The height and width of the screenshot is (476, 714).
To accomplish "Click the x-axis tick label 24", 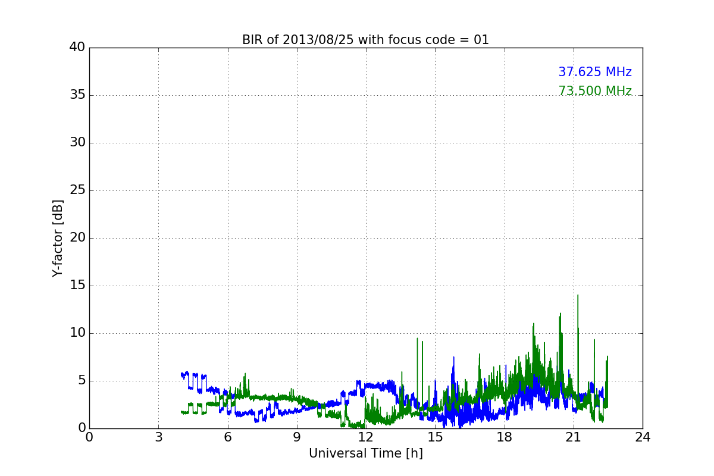I will tap(643, 437).
